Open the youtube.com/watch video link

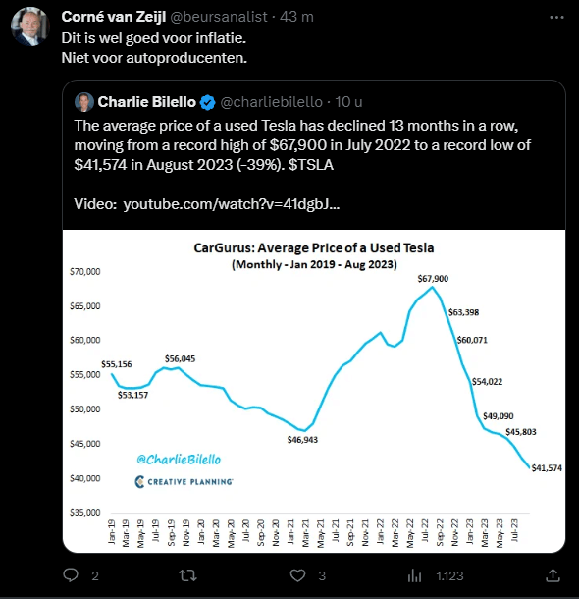[232, 204]
